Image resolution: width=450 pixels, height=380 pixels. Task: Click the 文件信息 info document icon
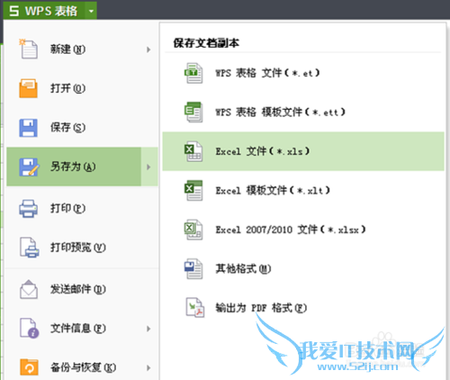[29, 329]
